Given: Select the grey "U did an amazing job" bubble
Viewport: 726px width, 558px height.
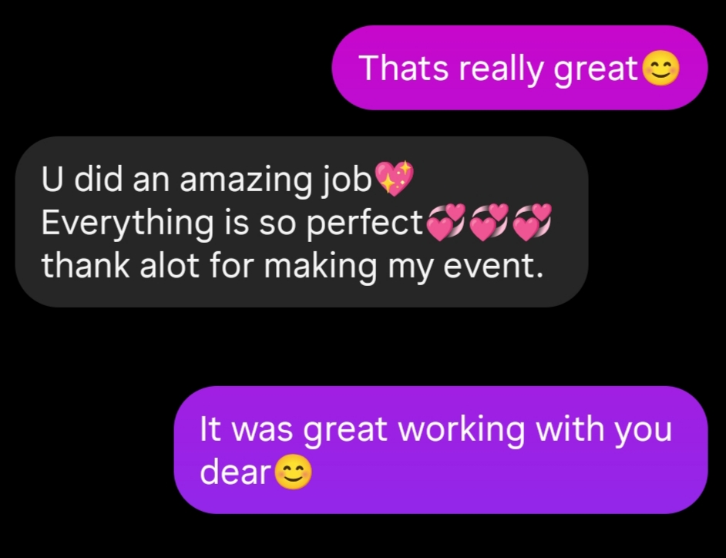Looking at the screenshot, I should pyautogui.click(x=302, y=221).
